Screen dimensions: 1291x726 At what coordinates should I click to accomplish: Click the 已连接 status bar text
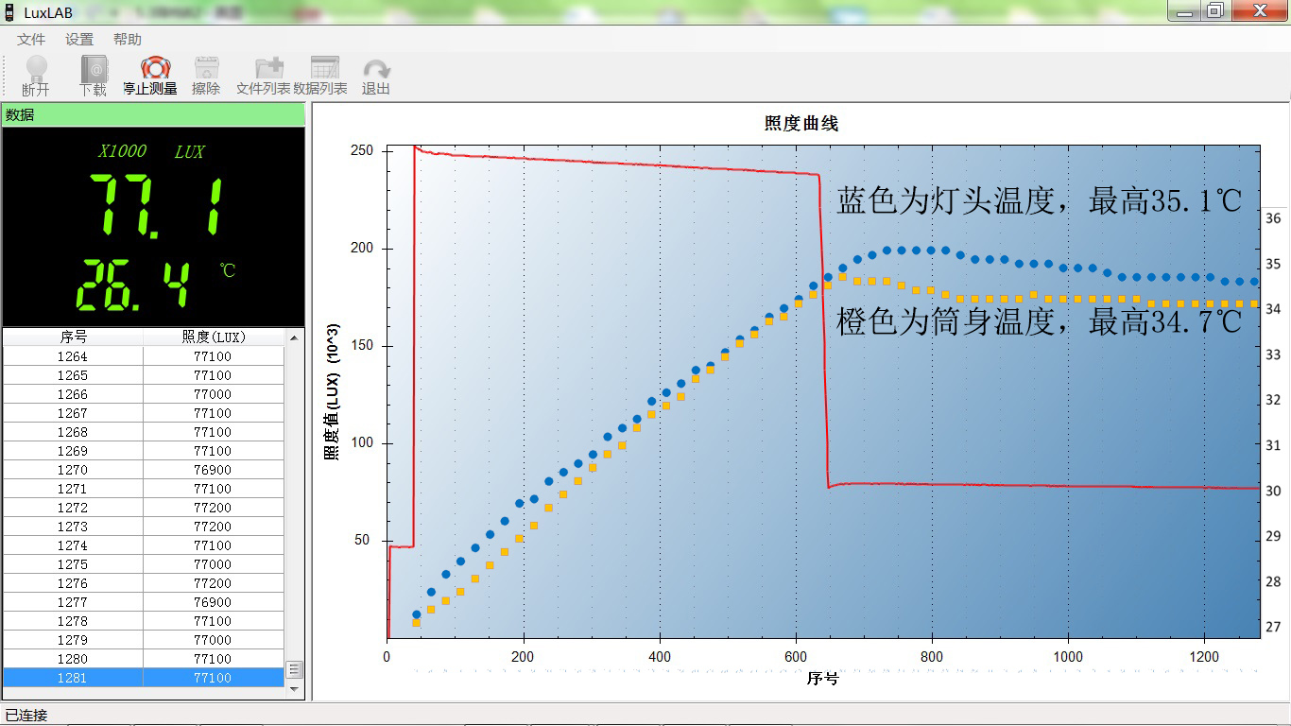[26, 715]
